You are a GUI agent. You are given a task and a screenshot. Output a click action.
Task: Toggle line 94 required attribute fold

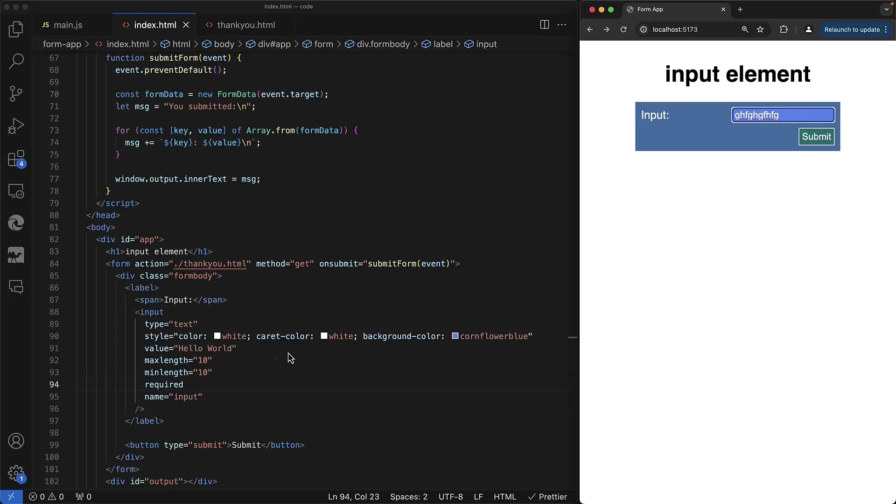(69, 384)
